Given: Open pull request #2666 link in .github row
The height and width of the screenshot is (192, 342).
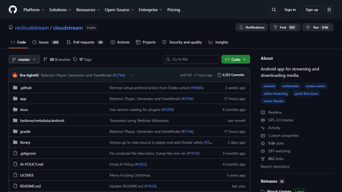Looking at the screenshot, I should click(x=197, y=88).
